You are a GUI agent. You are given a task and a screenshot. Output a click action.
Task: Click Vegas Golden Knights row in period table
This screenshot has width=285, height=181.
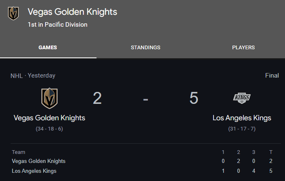pyautogui.click(x=142, y=161)
